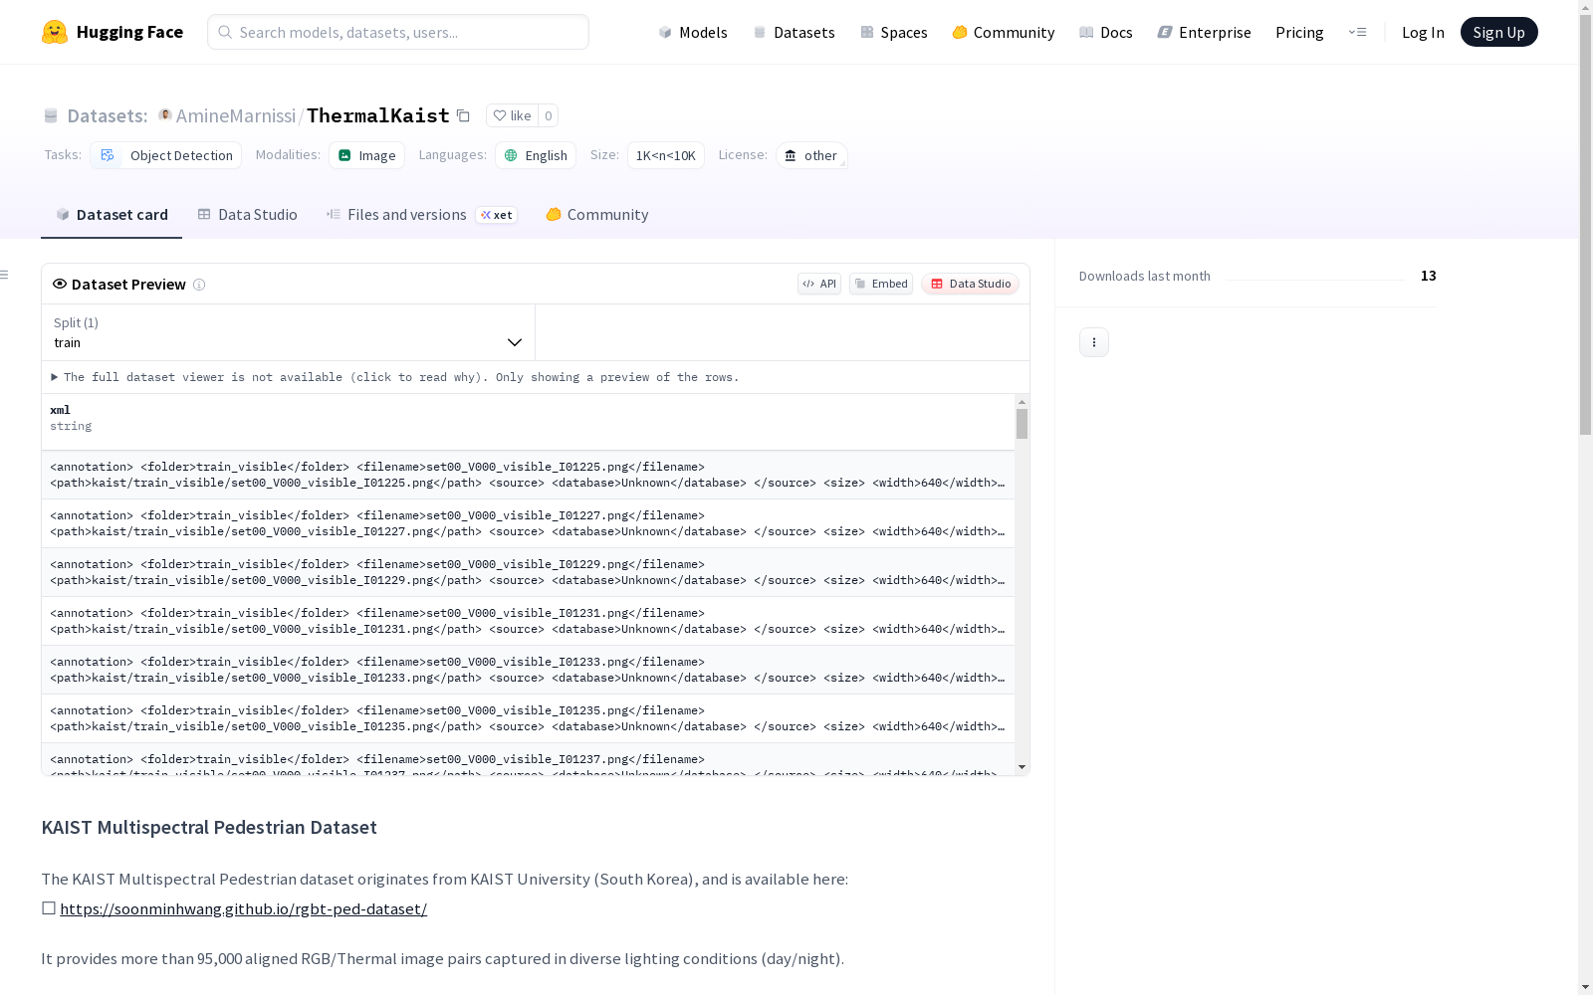Click the Downloads last month count 13
Viewport: 1593px width, 995px height.
pyautogui.click(x=1429, y=276)
